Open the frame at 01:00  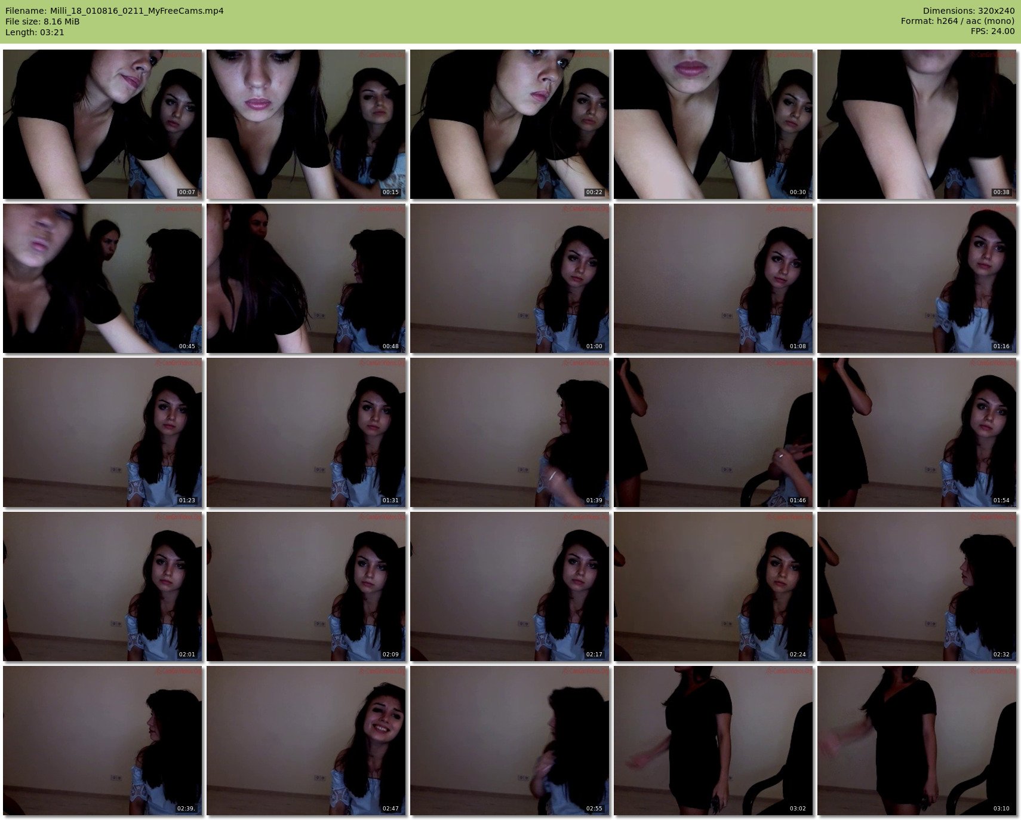tap(510, 278)
